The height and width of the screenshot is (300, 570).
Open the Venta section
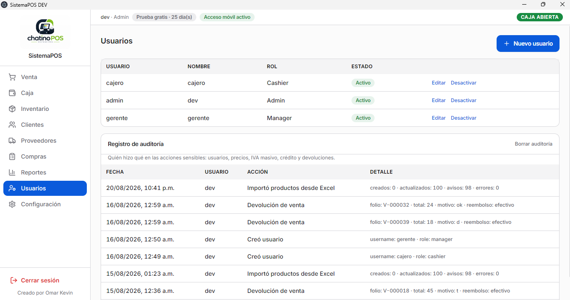coord(45,77)
